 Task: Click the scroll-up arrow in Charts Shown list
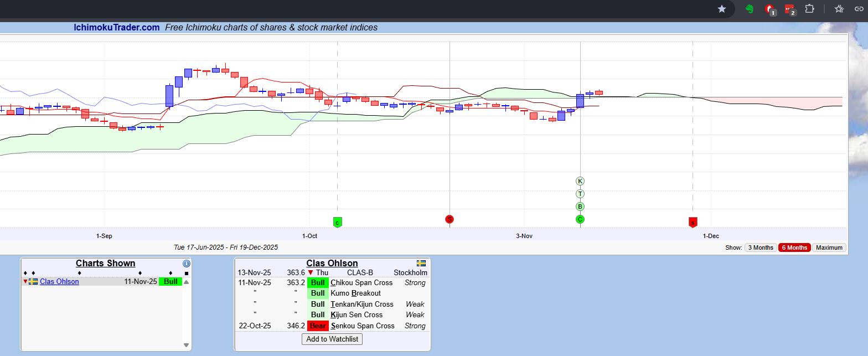pyautogui.click(x=187, y=282)
